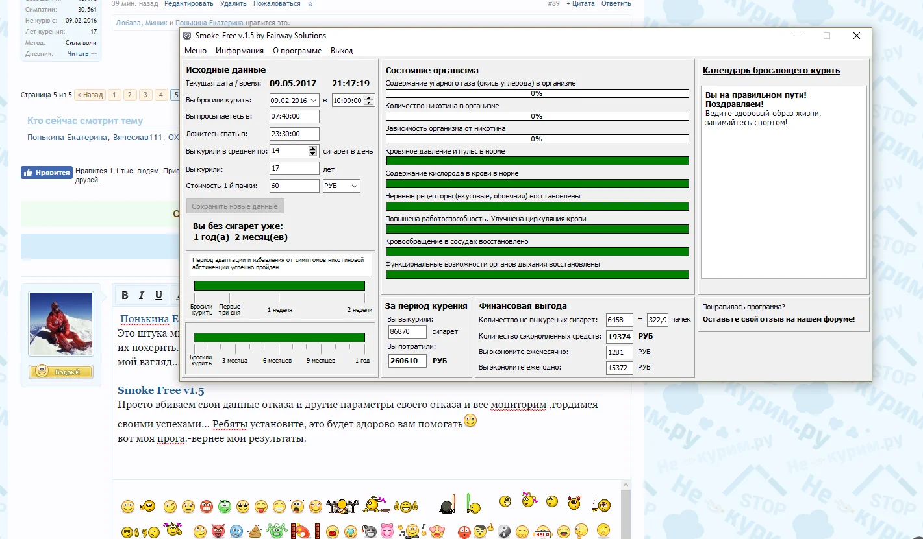Increase cigarettes per day with stepper up arrow

pos(313,148)
